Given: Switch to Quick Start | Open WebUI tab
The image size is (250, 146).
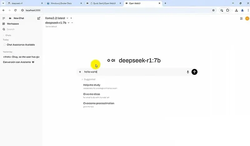Looking at the screenshot, I should 103,3.
